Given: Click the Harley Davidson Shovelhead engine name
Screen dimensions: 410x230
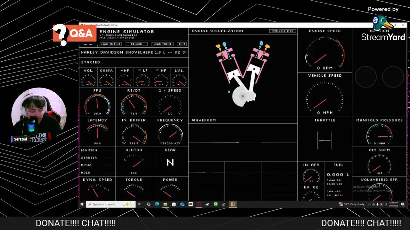Looking at the screenshot, I should (134, 52).
